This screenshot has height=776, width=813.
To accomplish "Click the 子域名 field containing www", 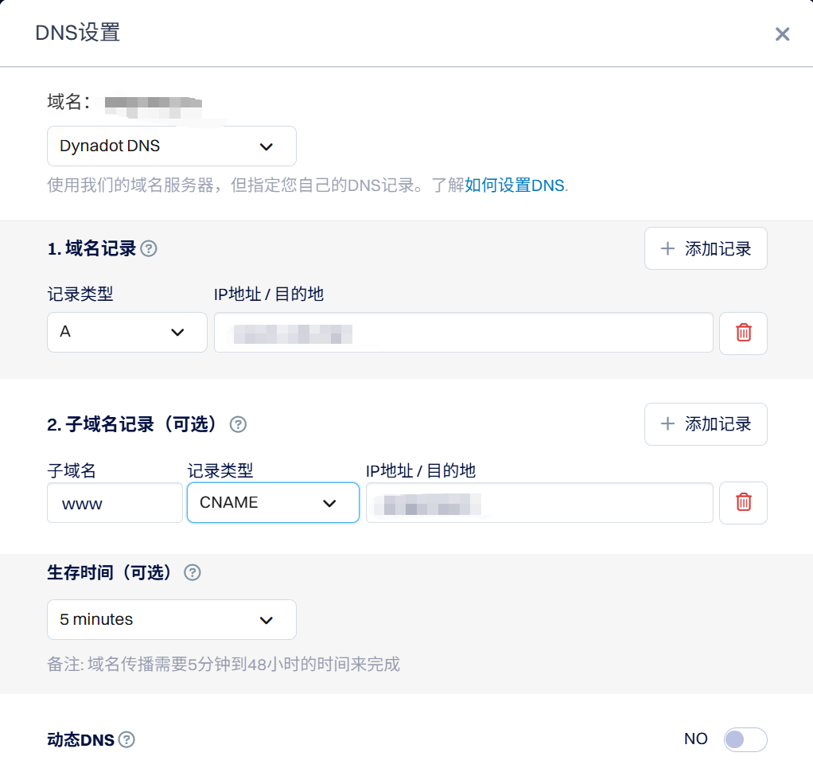I will (x=115, y=503).
